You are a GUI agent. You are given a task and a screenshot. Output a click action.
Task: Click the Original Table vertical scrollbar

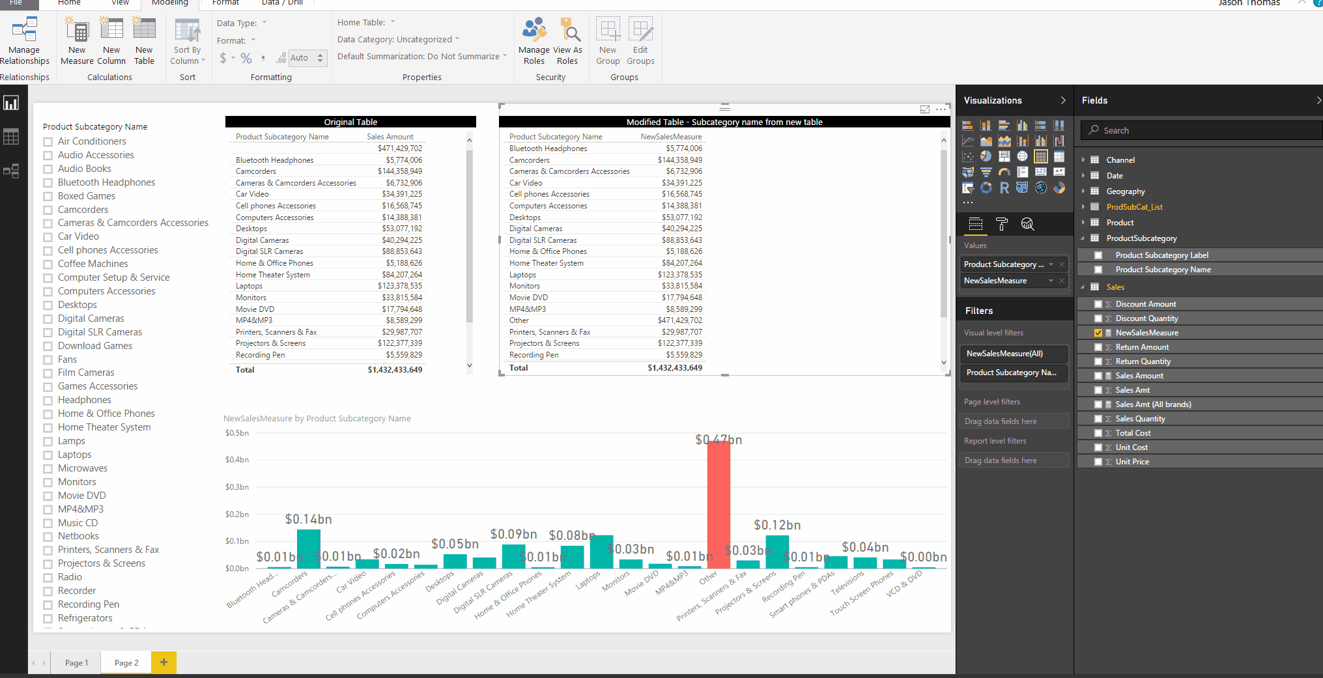[469, 236]
